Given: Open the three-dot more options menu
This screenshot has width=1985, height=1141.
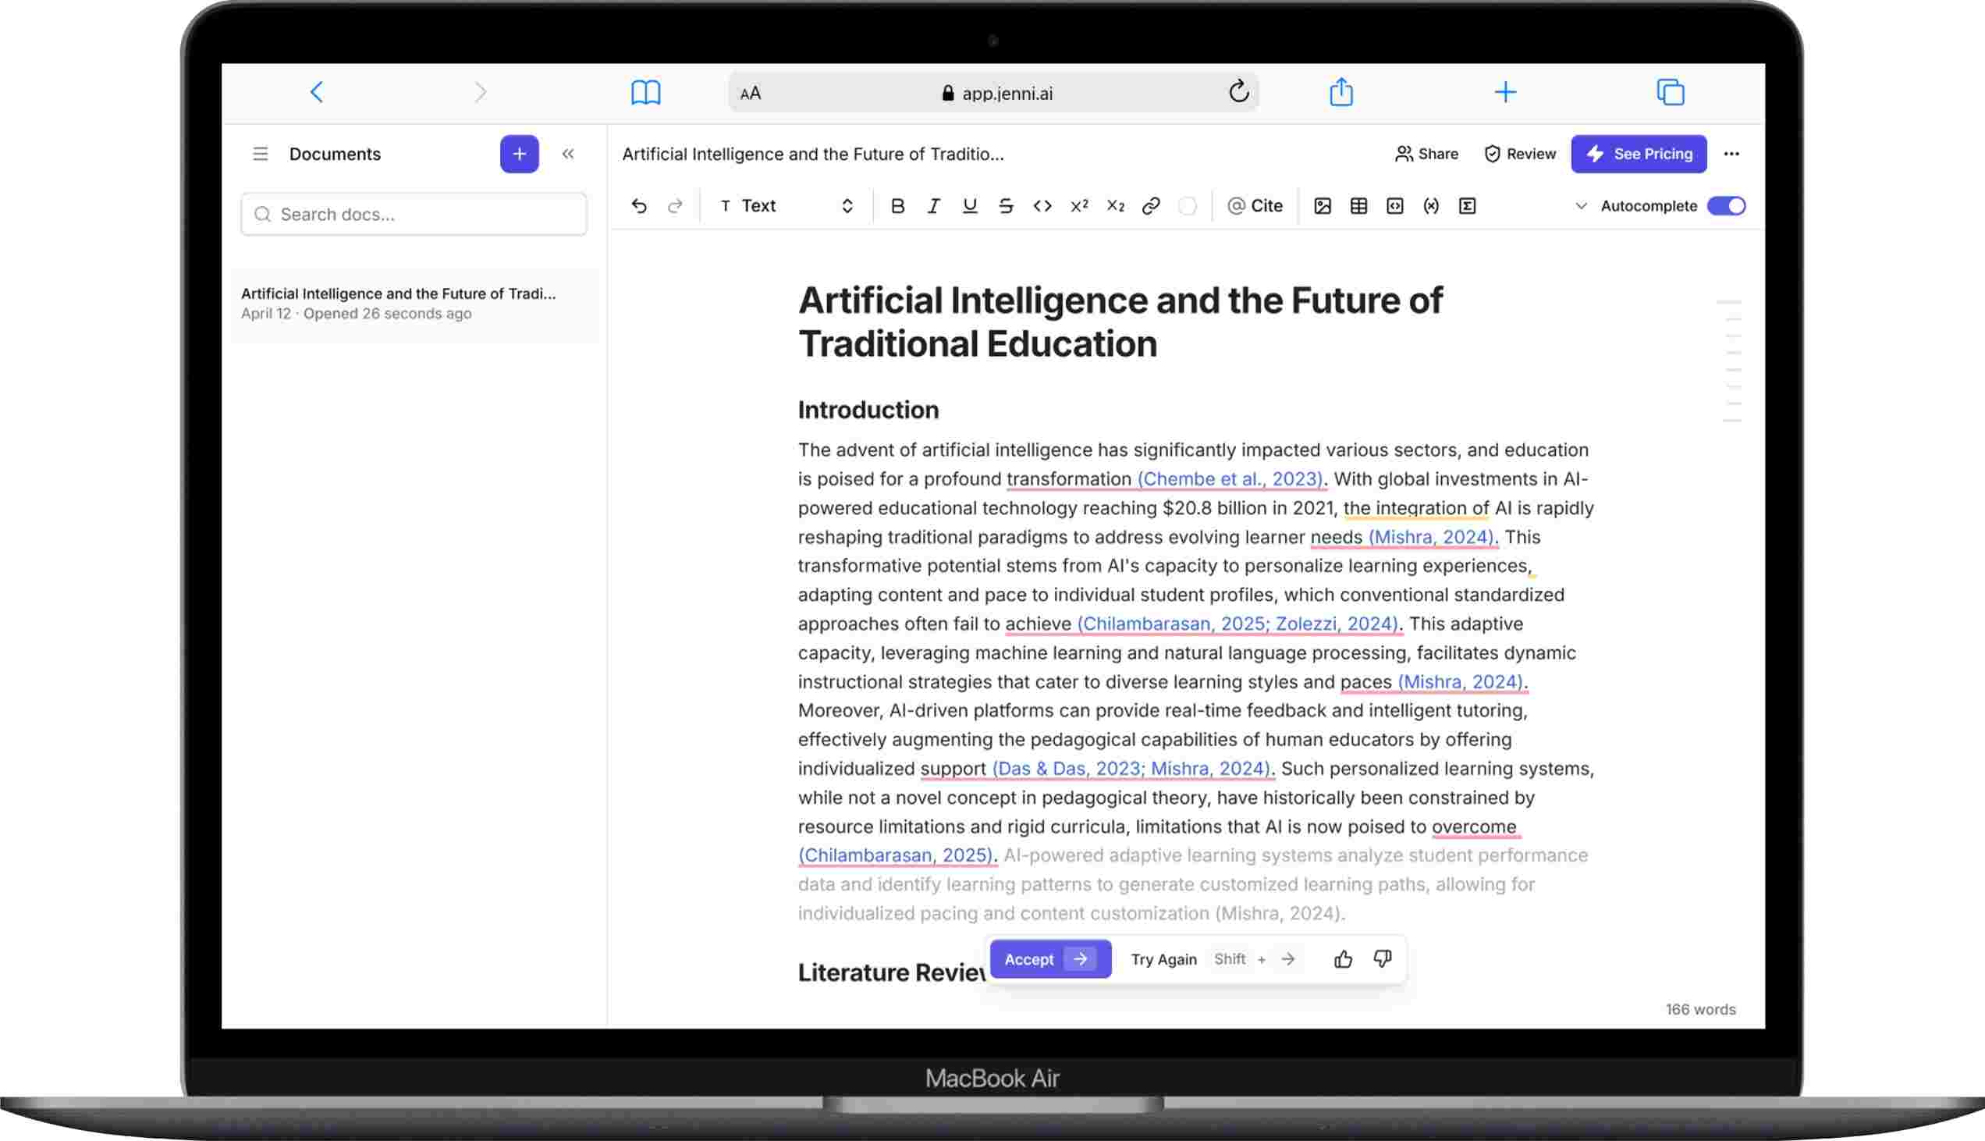Looking at the screenshot, I should pos(1731,155).
